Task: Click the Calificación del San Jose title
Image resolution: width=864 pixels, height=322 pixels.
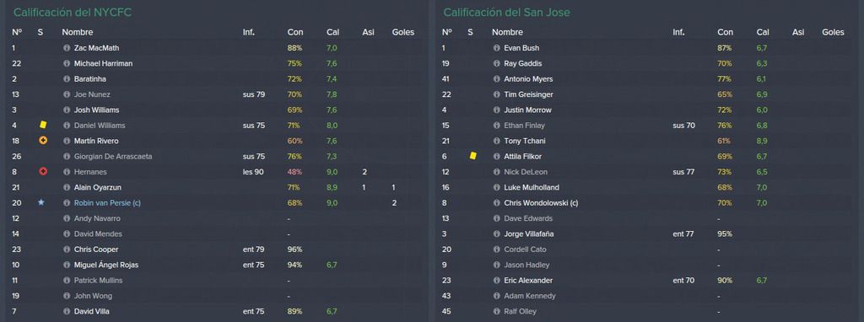Action: point(507,12)
